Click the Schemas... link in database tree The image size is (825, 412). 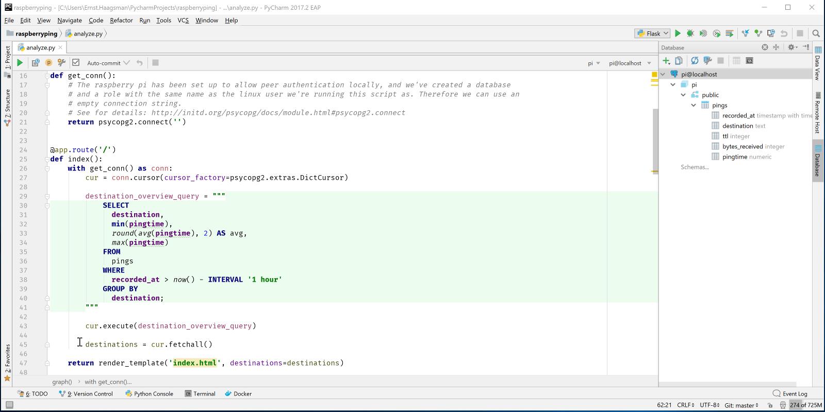point(695,167)
